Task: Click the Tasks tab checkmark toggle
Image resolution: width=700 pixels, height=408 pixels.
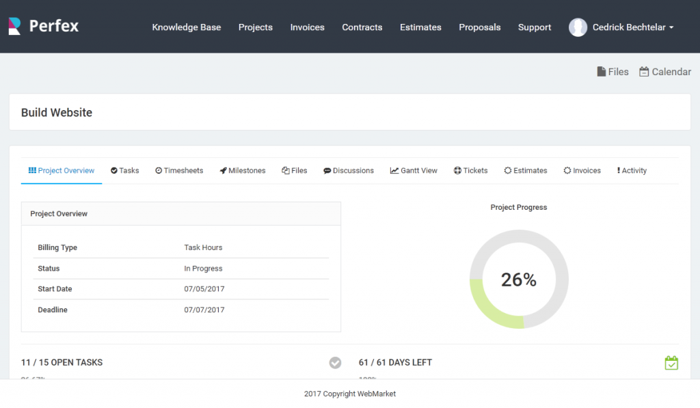Action: (x=113, y=170)
